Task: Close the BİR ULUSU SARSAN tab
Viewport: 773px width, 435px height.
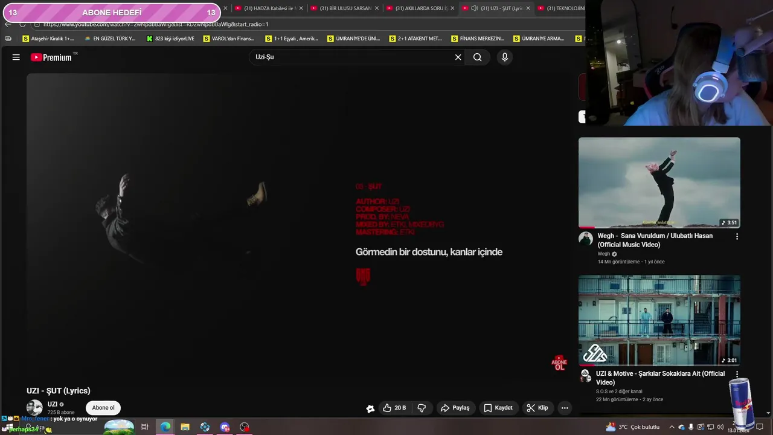Action: pos(377,8)
